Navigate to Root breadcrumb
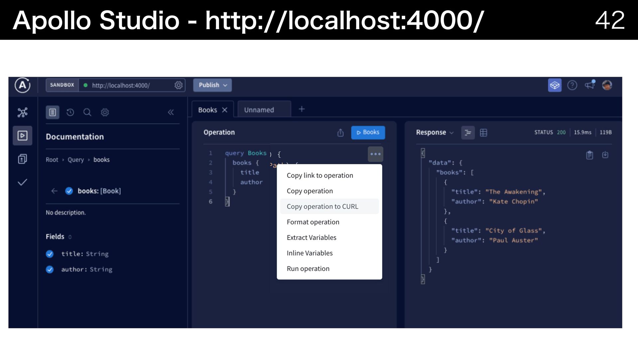 tap(52, 160)
